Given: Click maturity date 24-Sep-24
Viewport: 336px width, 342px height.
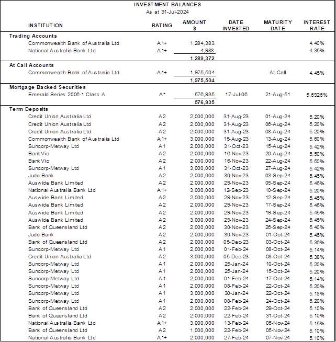Looking at the screenshot, I should click(x=278, y=220).
